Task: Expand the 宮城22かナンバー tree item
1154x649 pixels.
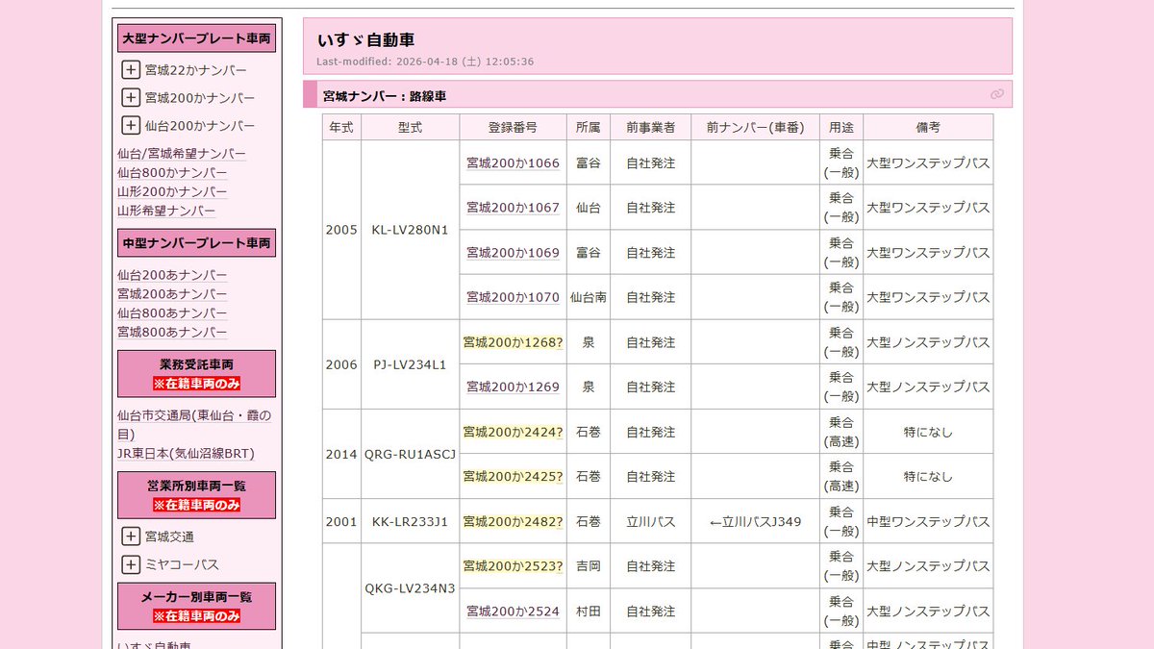Action: point(131,69)
